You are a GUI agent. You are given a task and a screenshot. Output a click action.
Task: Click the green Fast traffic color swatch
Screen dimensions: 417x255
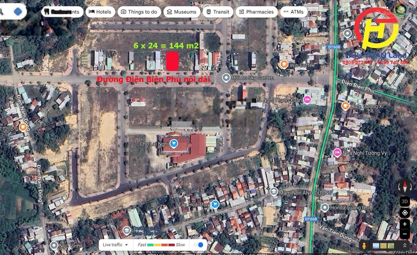point(150,245)
